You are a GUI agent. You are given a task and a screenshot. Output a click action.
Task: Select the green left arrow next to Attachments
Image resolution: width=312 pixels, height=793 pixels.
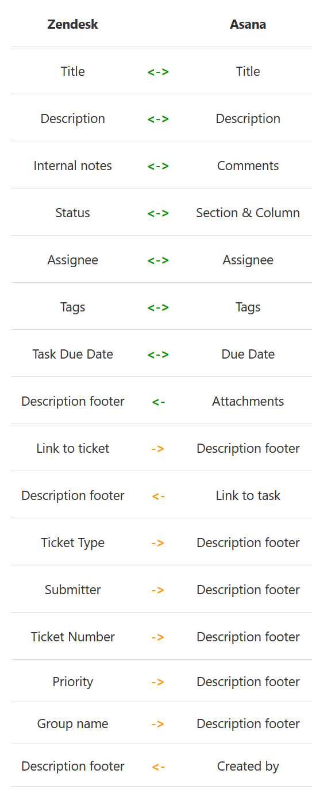[158, 402]
